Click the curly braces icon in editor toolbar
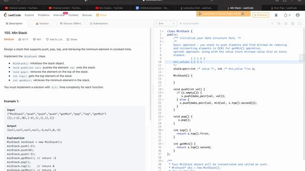The height and width of the screenshot is (171, 305). (x=279, y=23)
